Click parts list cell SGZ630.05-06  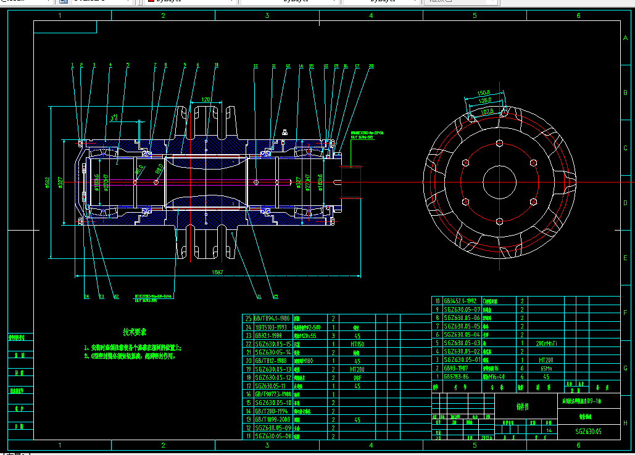(x=462, y=318)
